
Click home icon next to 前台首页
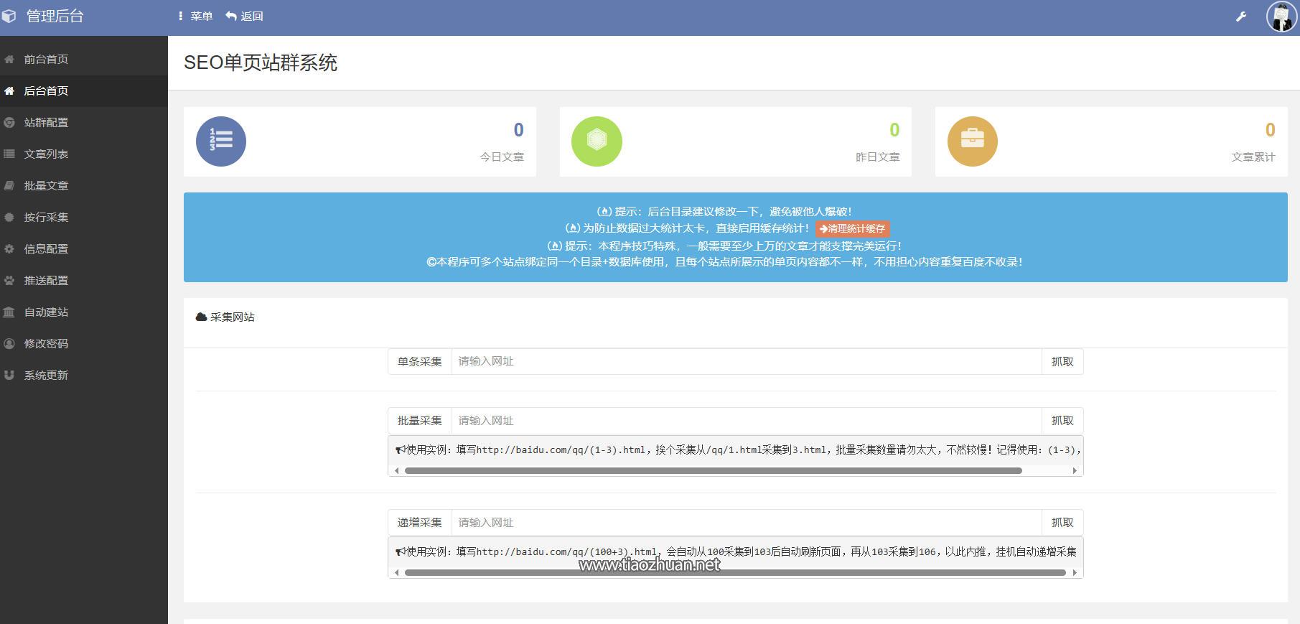tap(9, 59)
